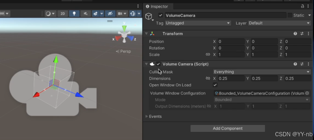Image resolution: width=314 pixels, height=140 pixels.
Task: Toggle 2D view mode in Scene view
Action: (x=63, y=14)
